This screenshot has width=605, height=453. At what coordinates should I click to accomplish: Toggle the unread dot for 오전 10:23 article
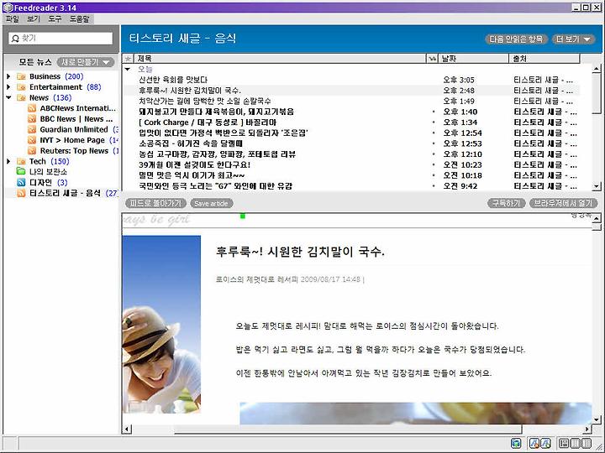pyautogui.click(x=434, y=164)
